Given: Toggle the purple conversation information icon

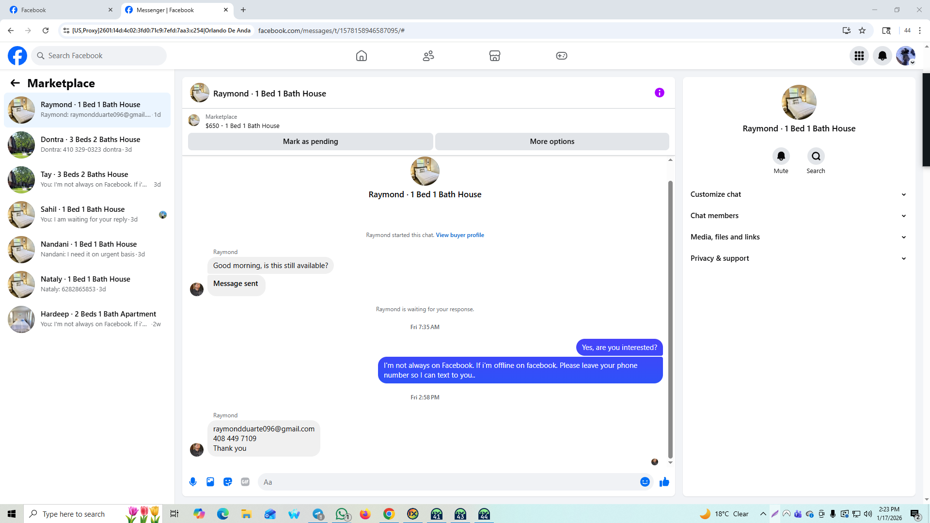Looking at the screenshot, I should click(659, 93).
